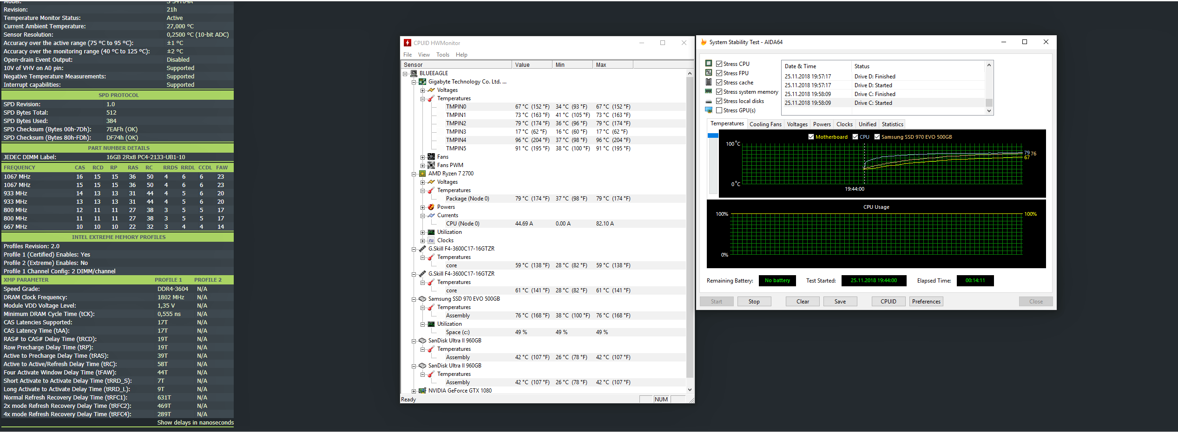Click the Fans PWM icon in the tree

tap(431, 165)
